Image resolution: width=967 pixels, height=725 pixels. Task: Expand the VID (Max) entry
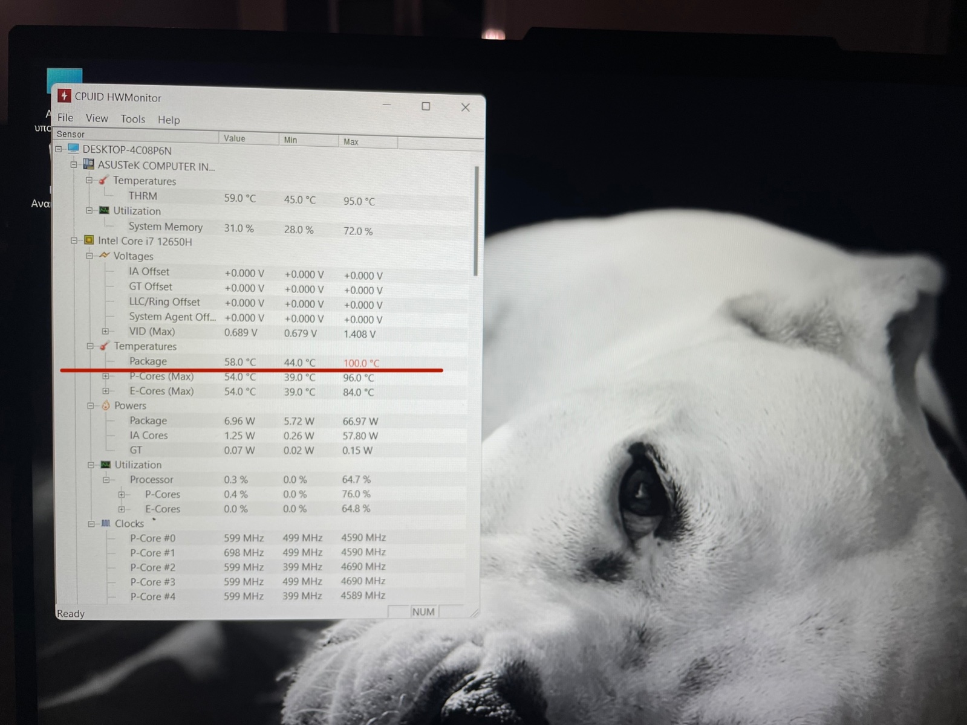pyautogui.click(x=105, y=331)
